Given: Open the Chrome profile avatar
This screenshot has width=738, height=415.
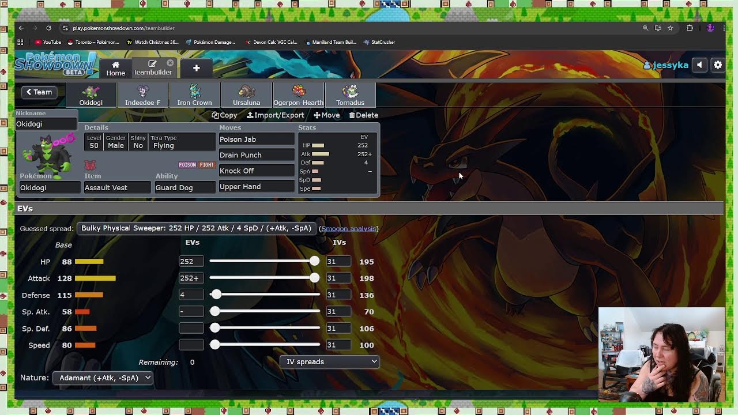Looking at the screenshot, I should (710, 28).
